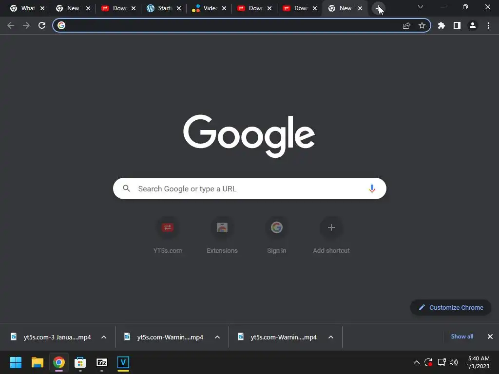Click Customize Chrome button
Image resolution: width=499 pixels, height=374 pixels.
451,308
